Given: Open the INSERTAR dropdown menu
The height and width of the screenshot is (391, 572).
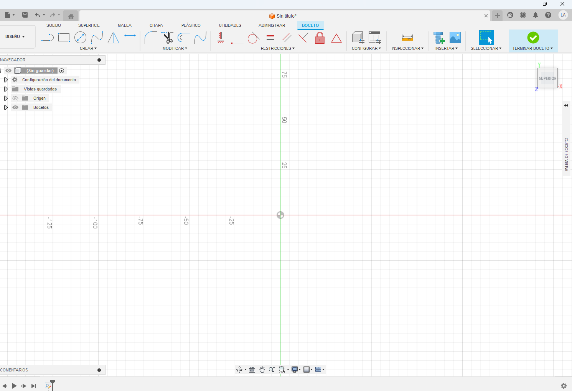Looking at the screenshot, I should (447, 48).
